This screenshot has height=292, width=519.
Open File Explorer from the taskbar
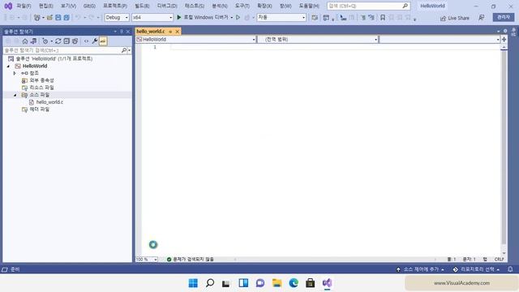(x=277, y=283)
